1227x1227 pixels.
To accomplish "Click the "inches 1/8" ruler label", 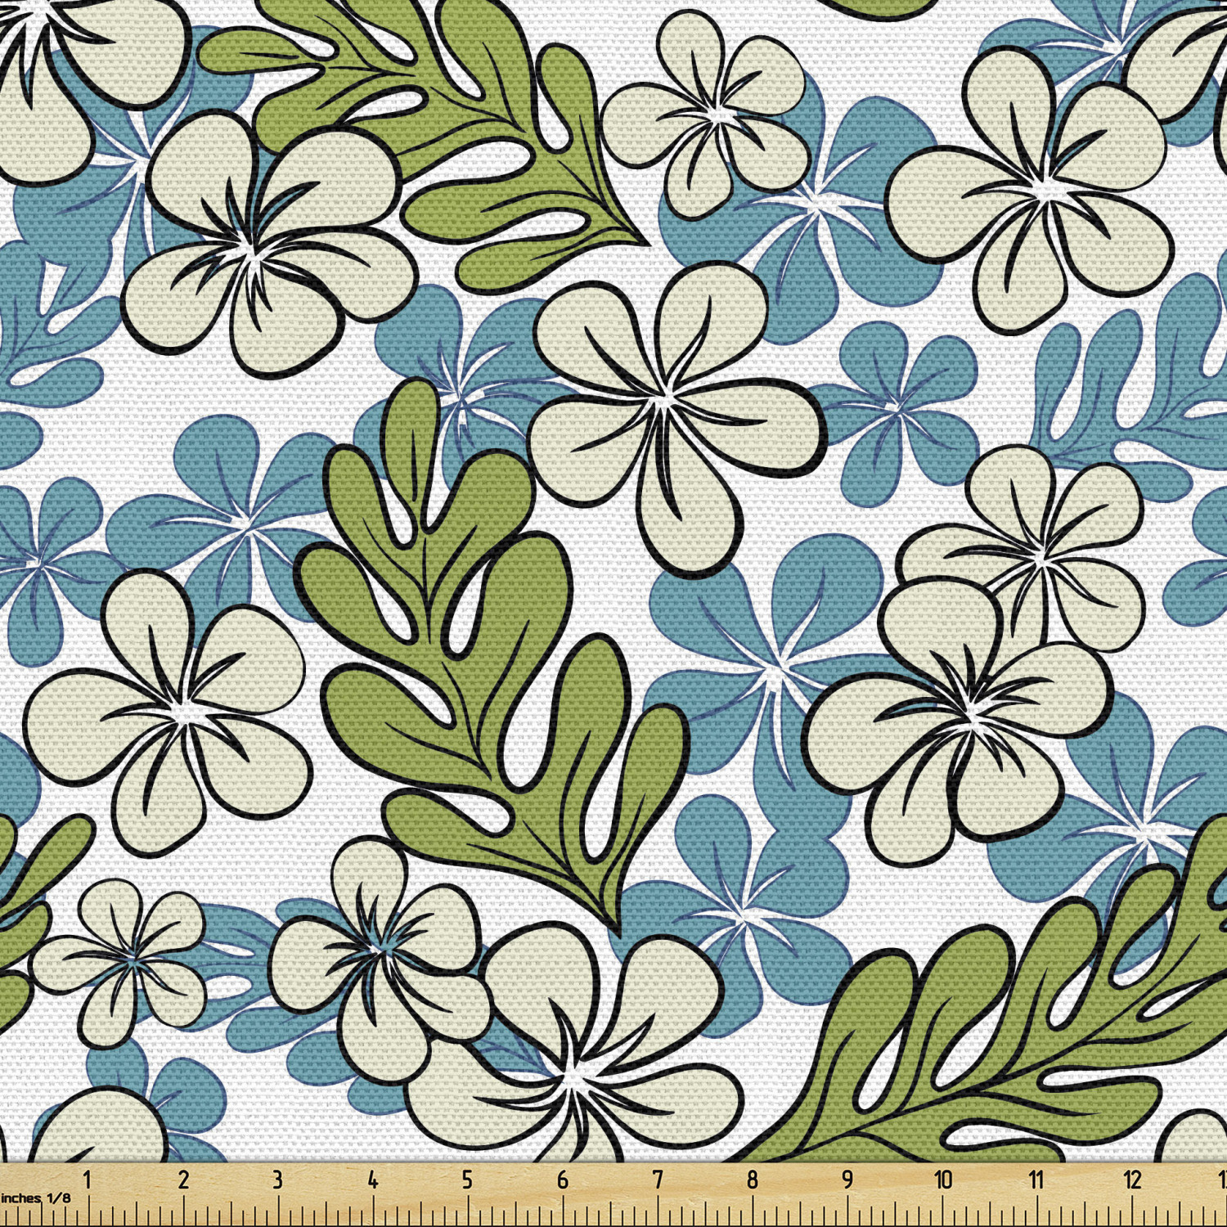I will tap(35, 1198).
